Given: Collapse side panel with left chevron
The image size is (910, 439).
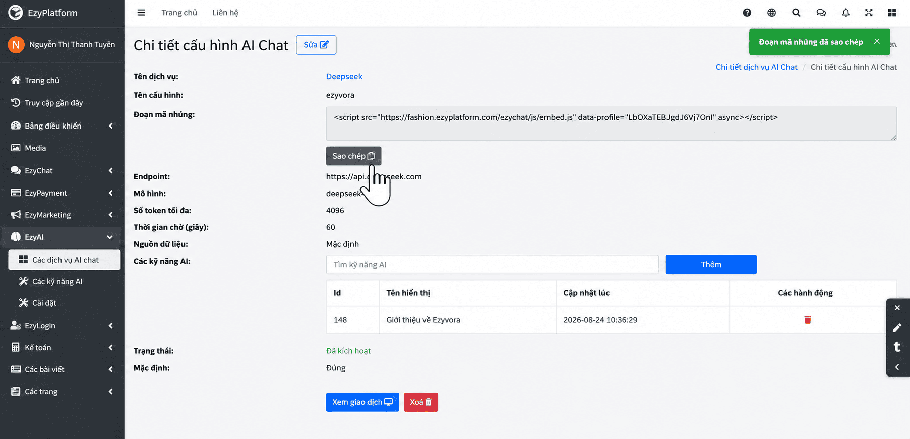Looking at the screenshot, I should point(897,367).
